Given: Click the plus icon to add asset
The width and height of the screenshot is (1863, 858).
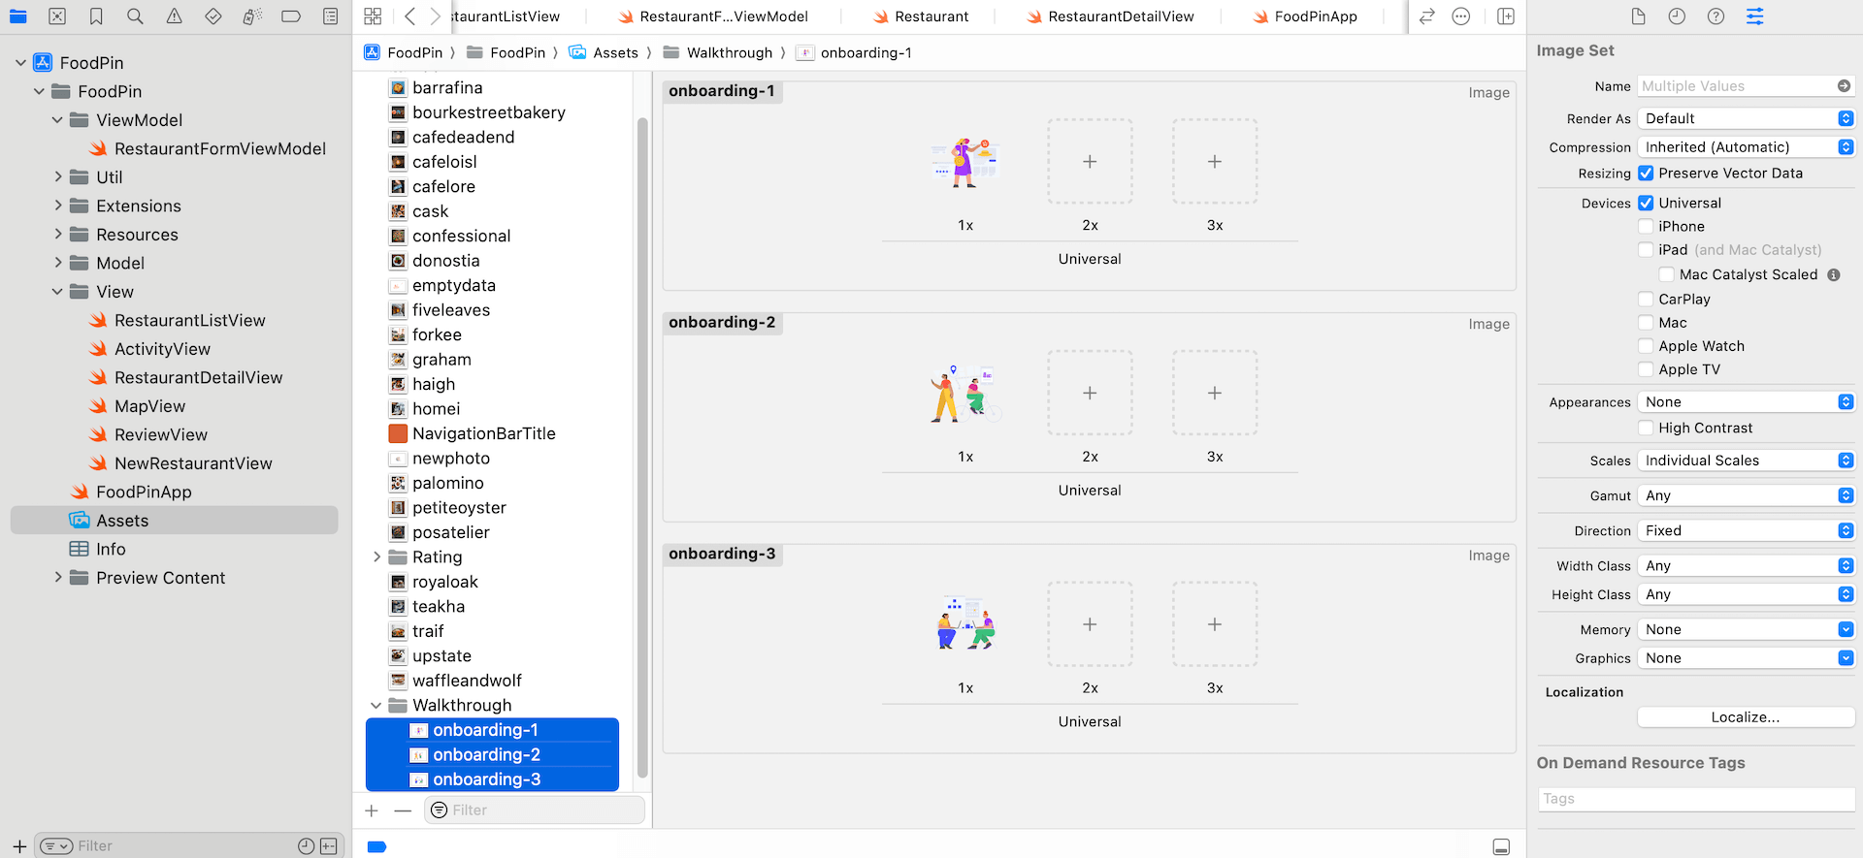Looking at the screenshot, I should pos(372,810).
